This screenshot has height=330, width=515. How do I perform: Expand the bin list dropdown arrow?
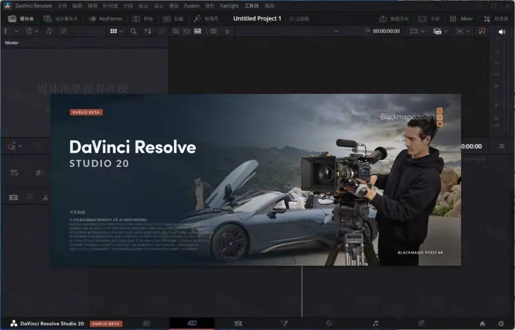tap(16, 31)
